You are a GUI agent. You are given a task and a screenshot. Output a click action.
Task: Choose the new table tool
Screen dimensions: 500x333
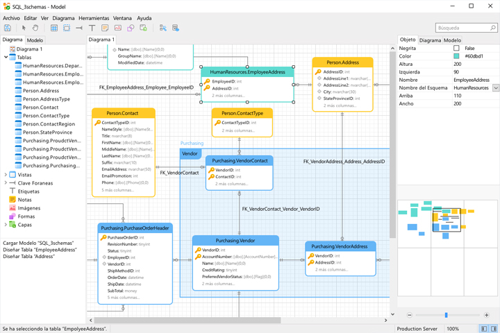tap(54, 28)
